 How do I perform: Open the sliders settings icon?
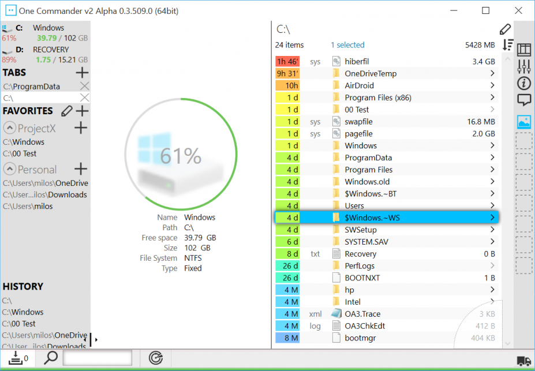click(x=524, y=66)
